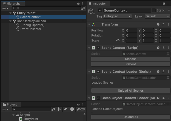Toggle the Scale constrain proportions link icon
171x121 pixels.
(118, 40)
